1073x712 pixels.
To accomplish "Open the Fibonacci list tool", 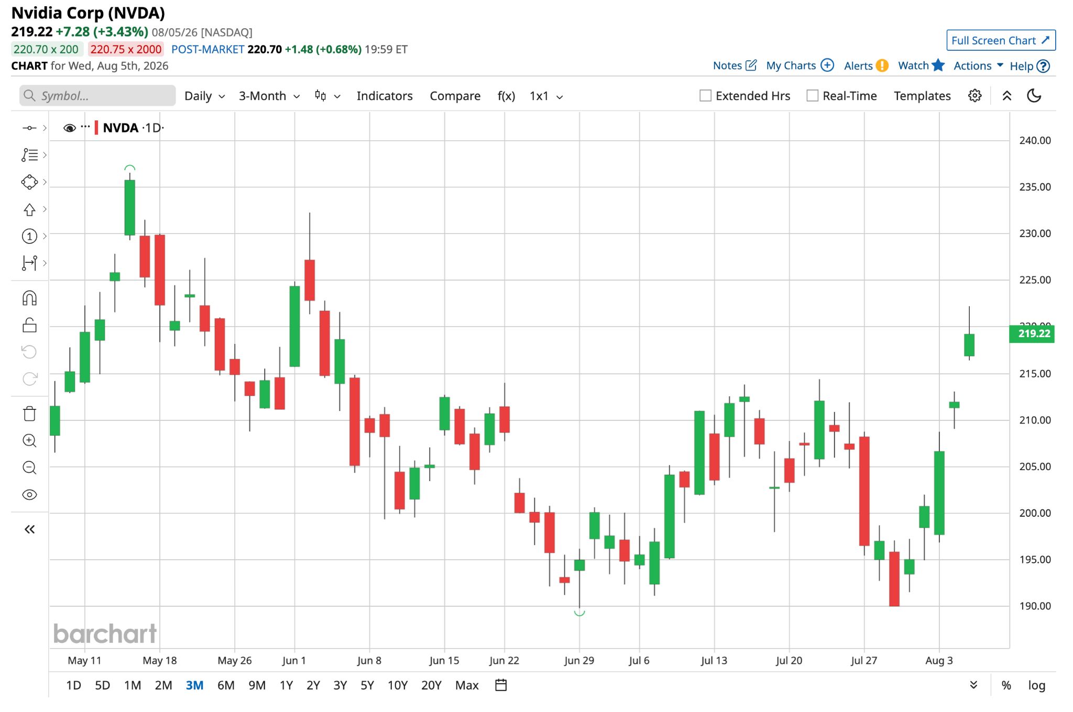I will pyautogui.click(x=29, y=155).
